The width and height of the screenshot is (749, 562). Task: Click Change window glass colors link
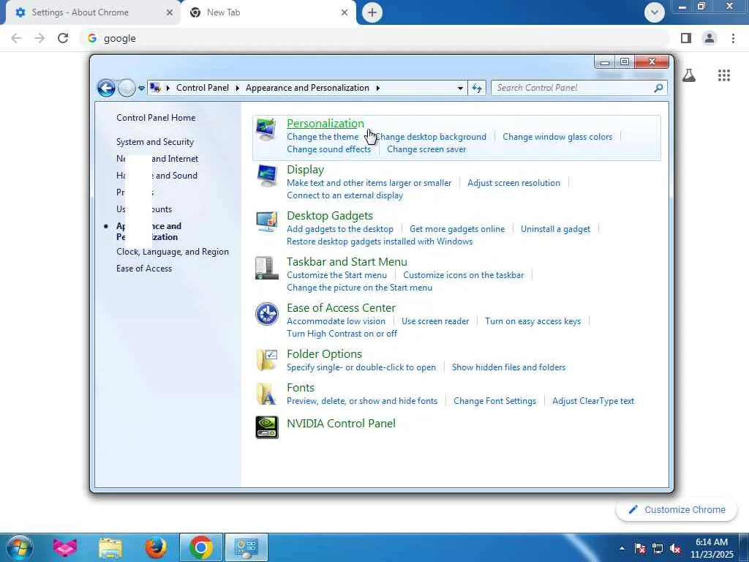click(x=557, y=137)
